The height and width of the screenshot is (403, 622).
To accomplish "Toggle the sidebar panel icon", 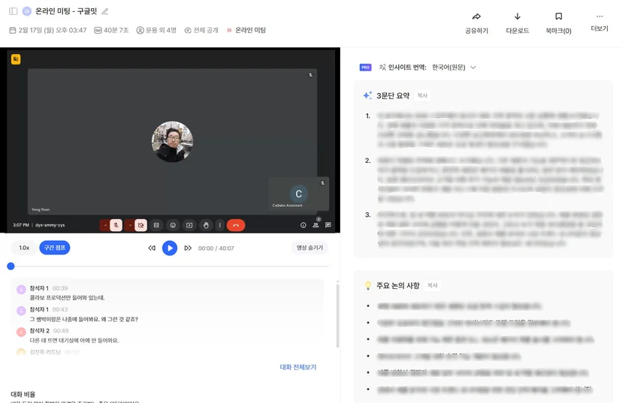I will (x=13, y=11).
